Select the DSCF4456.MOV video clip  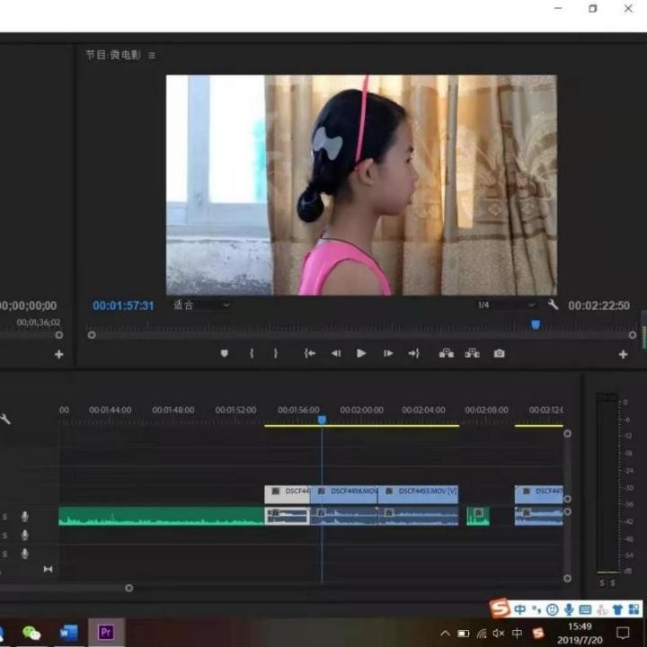343,494
